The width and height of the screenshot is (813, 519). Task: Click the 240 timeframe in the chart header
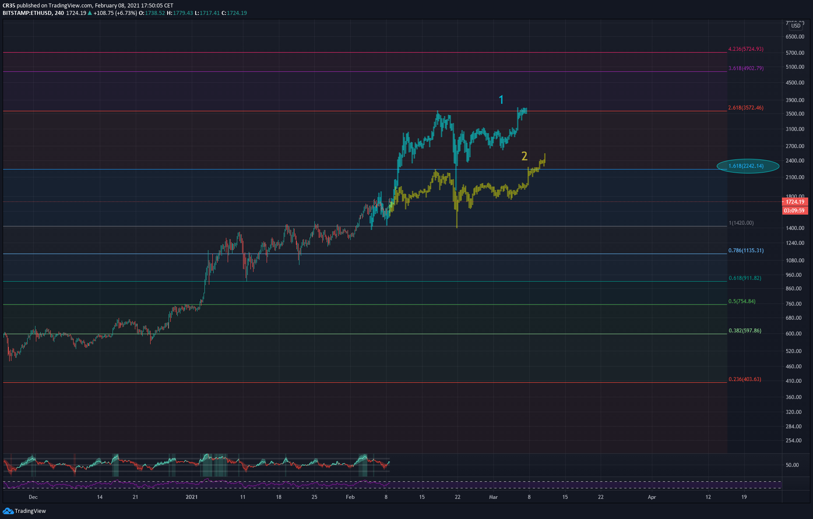(60, 13)
